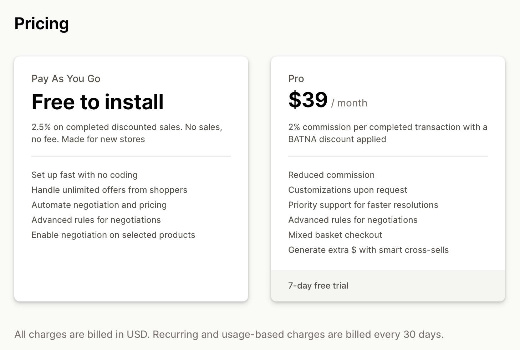Click 'Advanced rules for negotiations' in Pro card
The width and height of the screenshot is (520, 350).
coord(353,220)
